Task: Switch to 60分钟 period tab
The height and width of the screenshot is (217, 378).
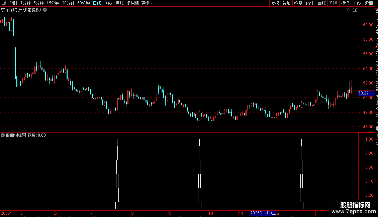Action: click(84, 3)
